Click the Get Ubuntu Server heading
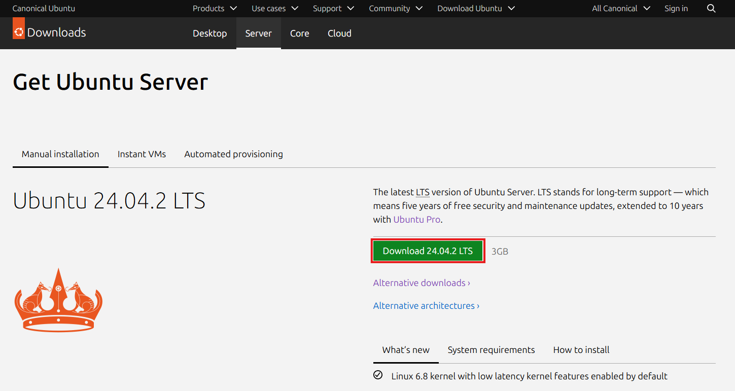 [x=111, y=82]
